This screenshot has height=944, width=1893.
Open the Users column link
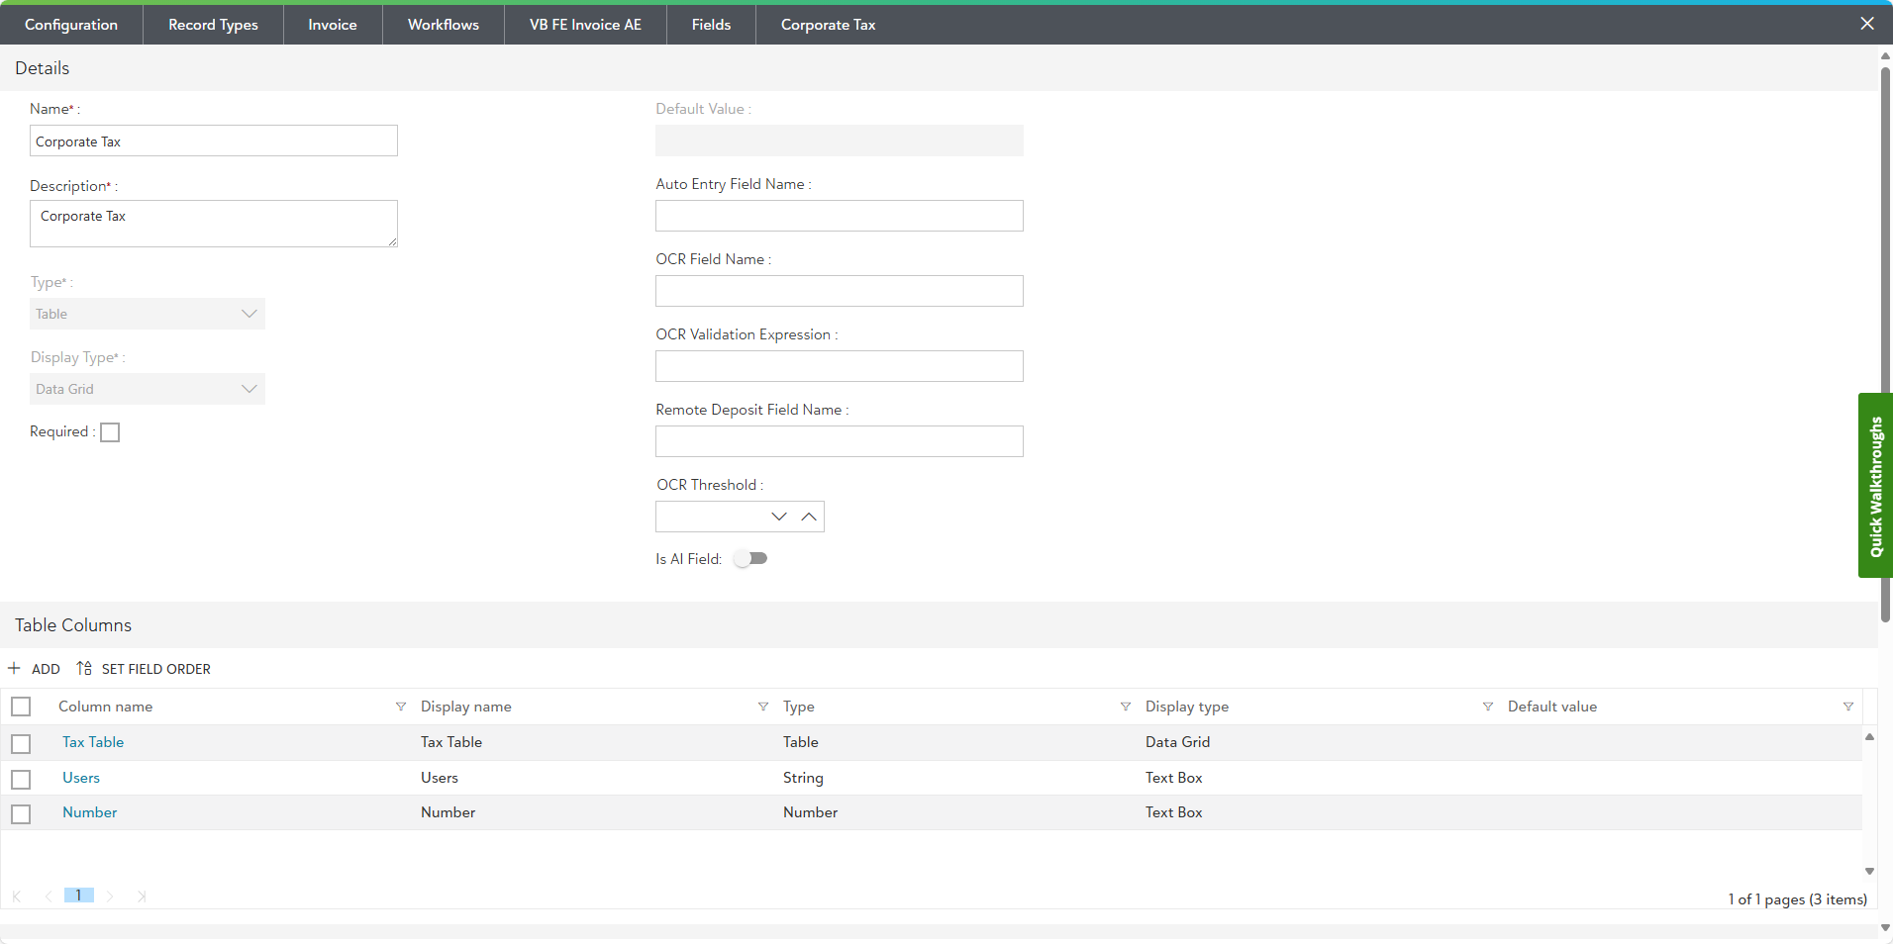[81, 778]
